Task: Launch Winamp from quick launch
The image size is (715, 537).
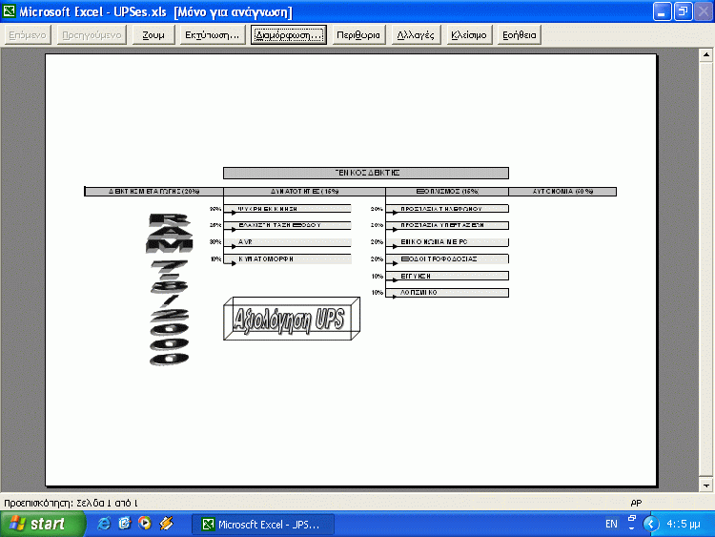Action: [166, 524]
